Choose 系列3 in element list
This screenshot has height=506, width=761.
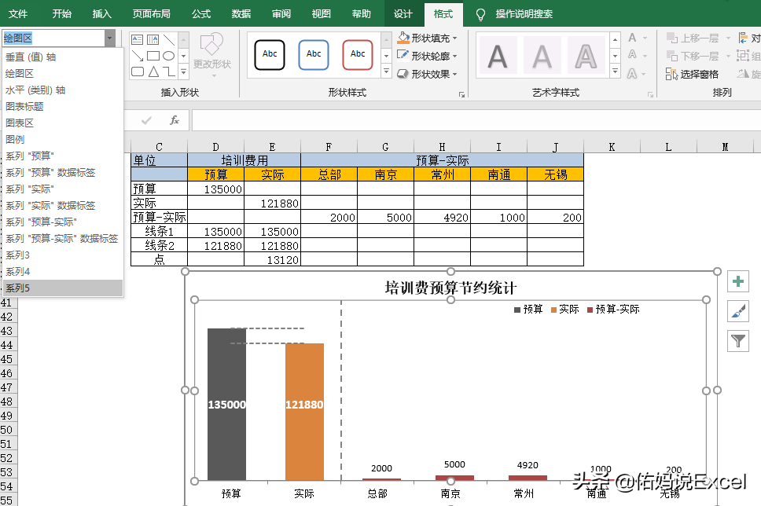[63, 255]
